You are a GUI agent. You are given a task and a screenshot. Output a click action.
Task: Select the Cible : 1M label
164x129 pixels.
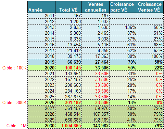click(16, 126)
